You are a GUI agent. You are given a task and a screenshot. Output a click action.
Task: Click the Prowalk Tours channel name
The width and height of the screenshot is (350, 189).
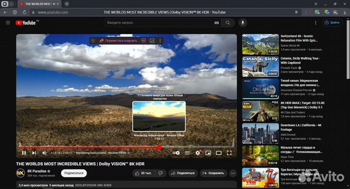289,68
